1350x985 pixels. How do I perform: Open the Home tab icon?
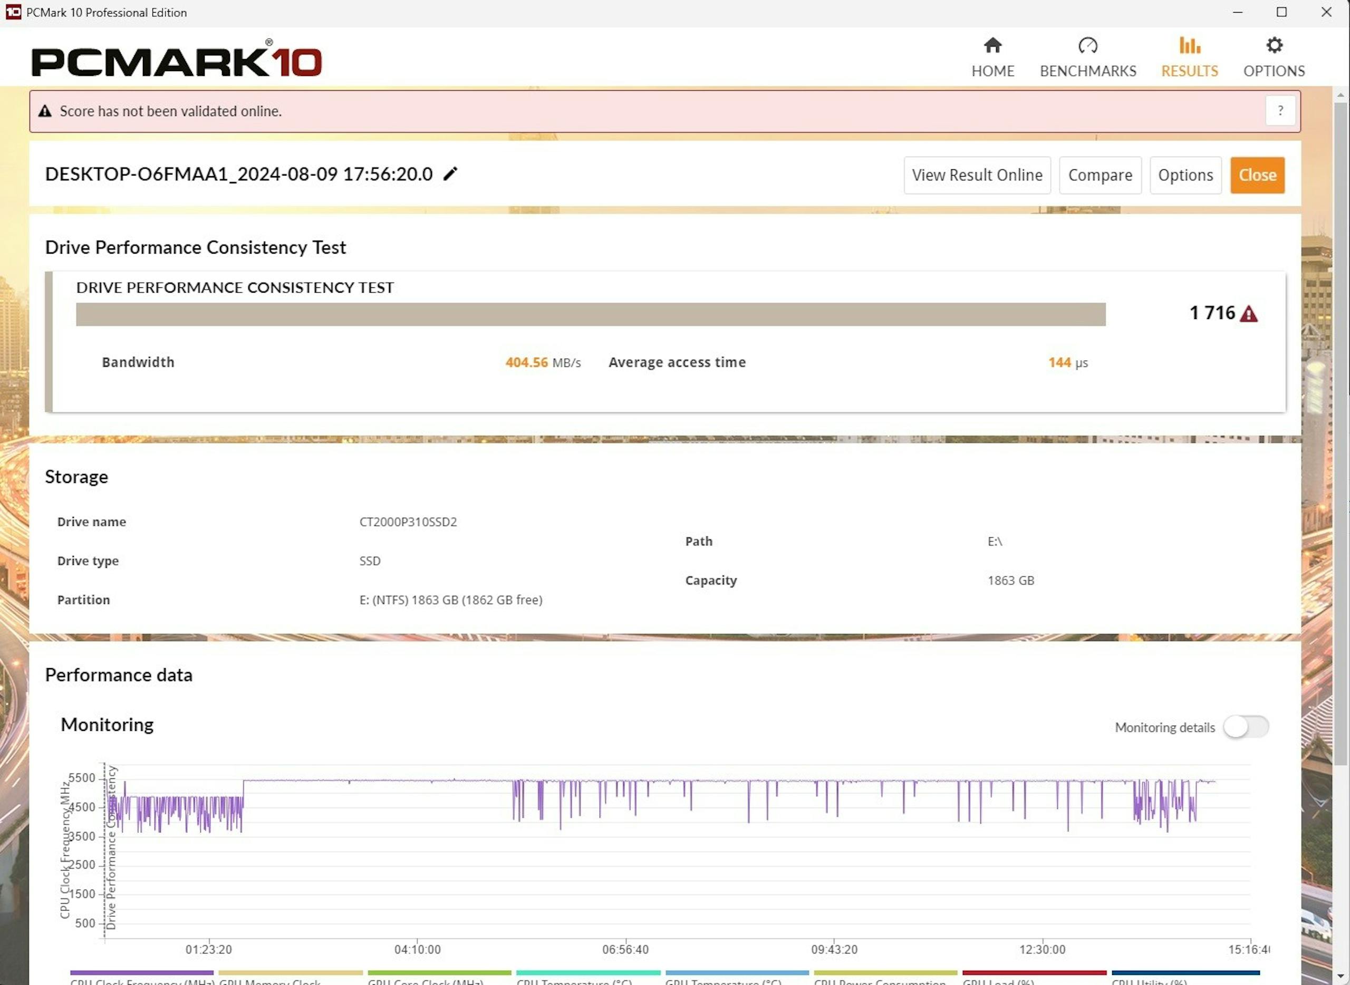(x=993, y=45)
